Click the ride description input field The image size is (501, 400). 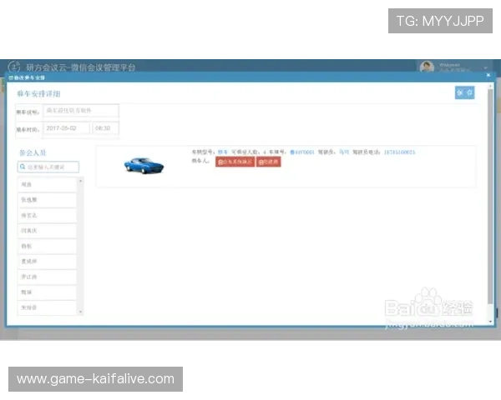[x=80, y=111]
